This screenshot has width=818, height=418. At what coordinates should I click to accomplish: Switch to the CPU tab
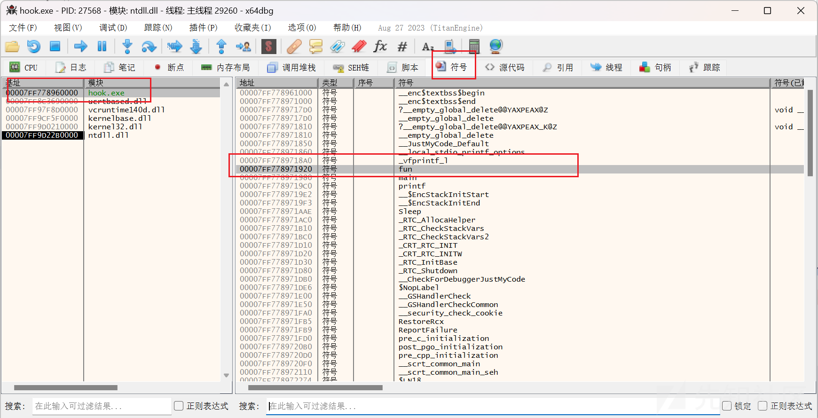click(24, 67)
